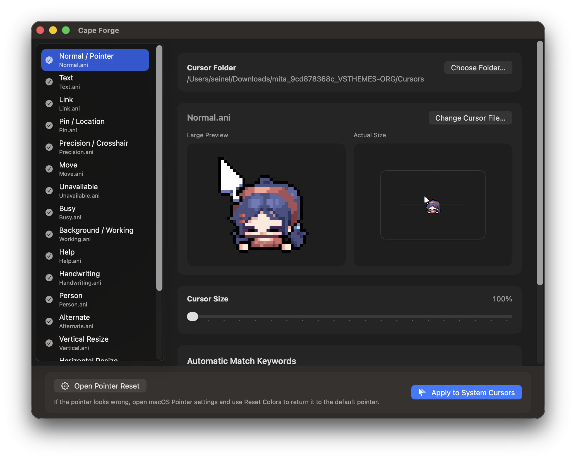The image size is (576, 460).
Task: Click the Normal.ani panel heading
Action: point(209,118)
